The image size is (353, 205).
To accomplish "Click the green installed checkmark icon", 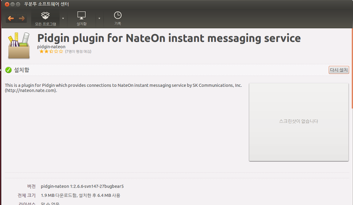I will (x=8, y=70).
